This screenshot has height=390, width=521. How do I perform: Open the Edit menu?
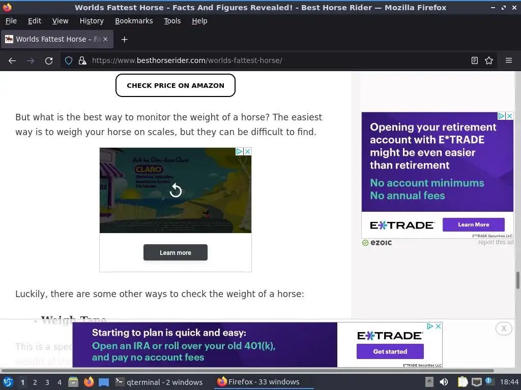point(35,21)
